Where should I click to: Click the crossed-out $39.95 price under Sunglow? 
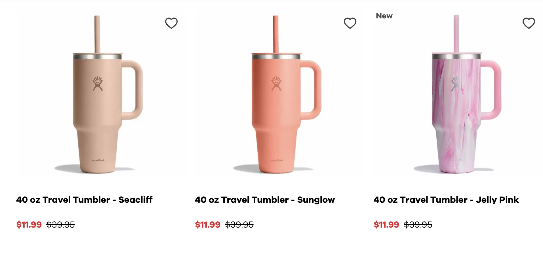[239, 224]
